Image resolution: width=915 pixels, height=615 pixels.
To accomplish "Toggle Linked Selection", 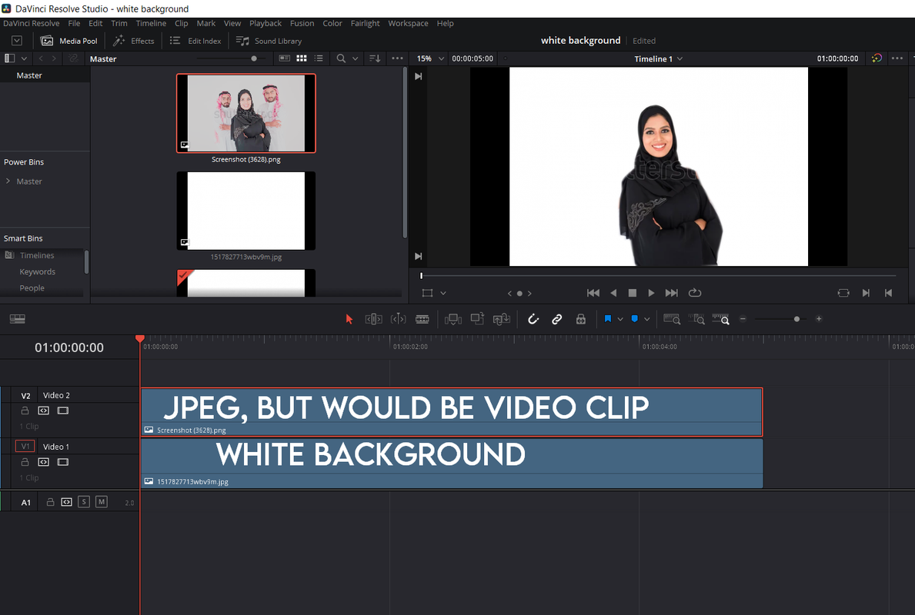I will (x=556, y=319).
